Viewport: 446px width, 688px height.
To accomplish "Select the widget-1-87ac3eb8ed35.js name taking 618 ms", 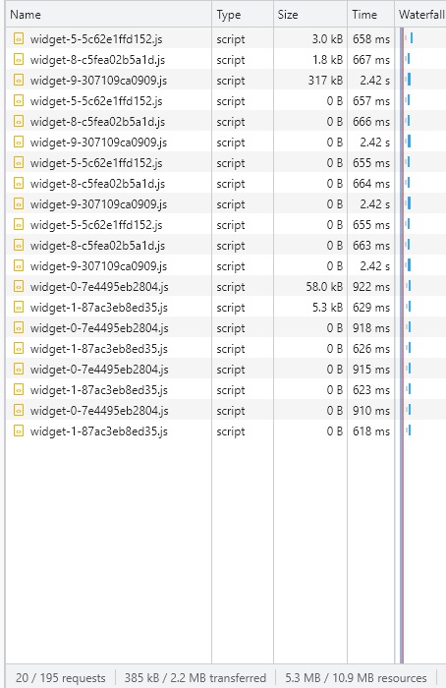I will pyautogui.click(x=98, y=430).
